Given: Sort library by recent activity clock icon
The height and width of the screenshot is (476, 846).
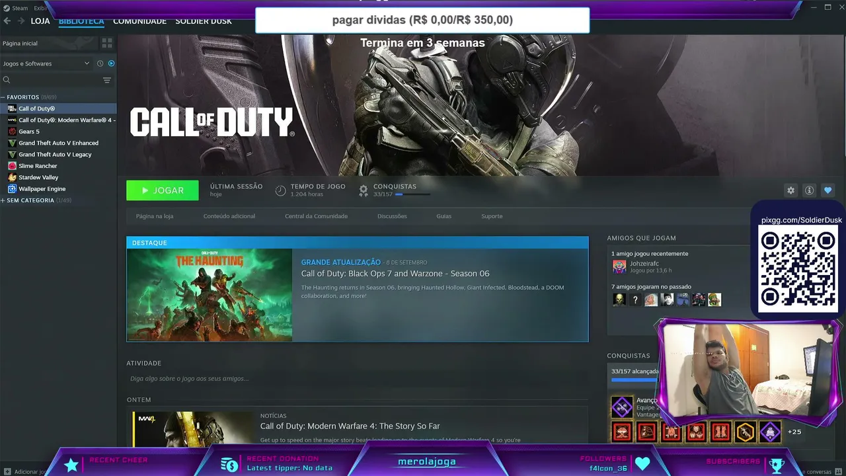Looking at the screenshot, I should tap(100, 63).
